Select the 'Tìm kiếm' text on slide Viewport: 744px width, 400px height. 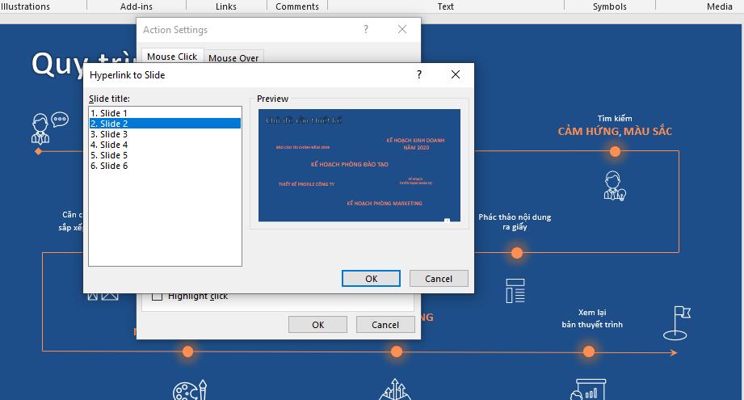click(615, 118)
